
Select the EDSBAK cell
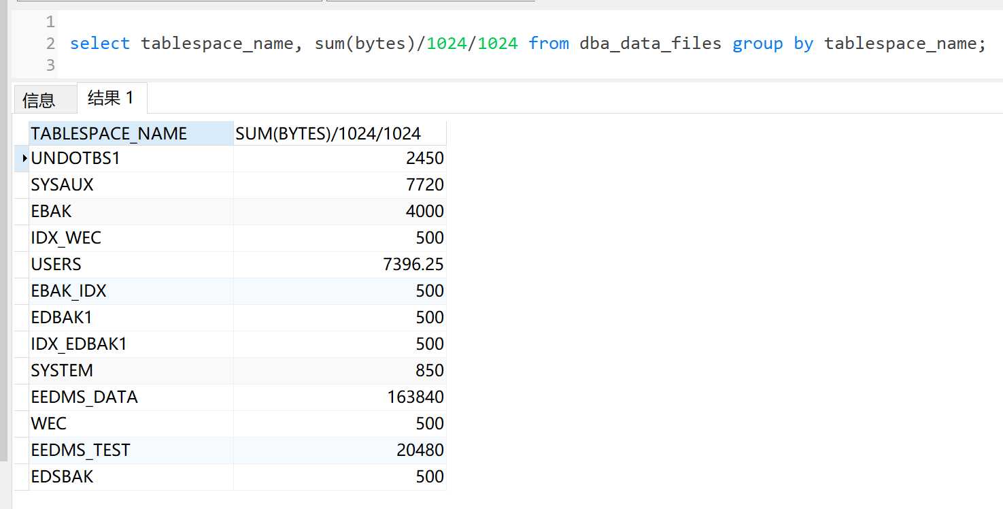coord(131,477)
